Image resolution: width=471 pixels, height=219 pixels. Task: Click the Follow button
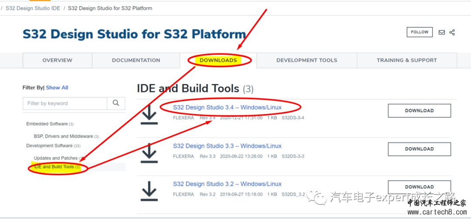(420, 32)
